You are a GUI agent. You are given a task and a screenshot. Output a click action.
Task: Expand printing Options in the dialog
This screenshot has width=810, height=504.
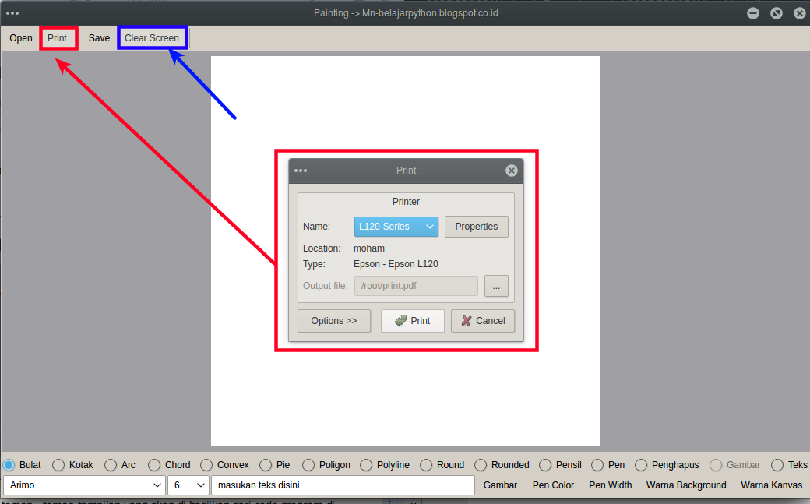[x=333, y=320]
